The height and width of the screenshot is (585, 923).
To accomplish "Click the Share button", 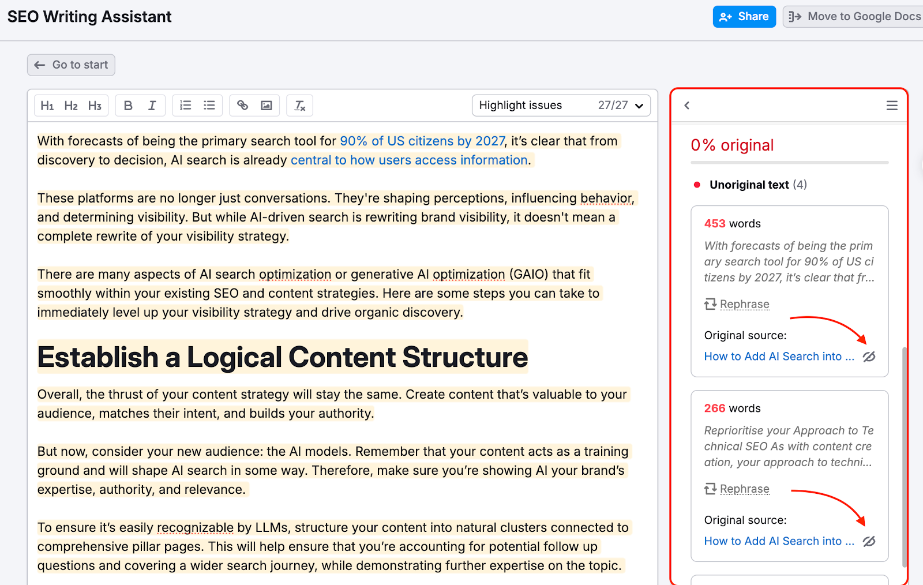I will tap(744, 16).
